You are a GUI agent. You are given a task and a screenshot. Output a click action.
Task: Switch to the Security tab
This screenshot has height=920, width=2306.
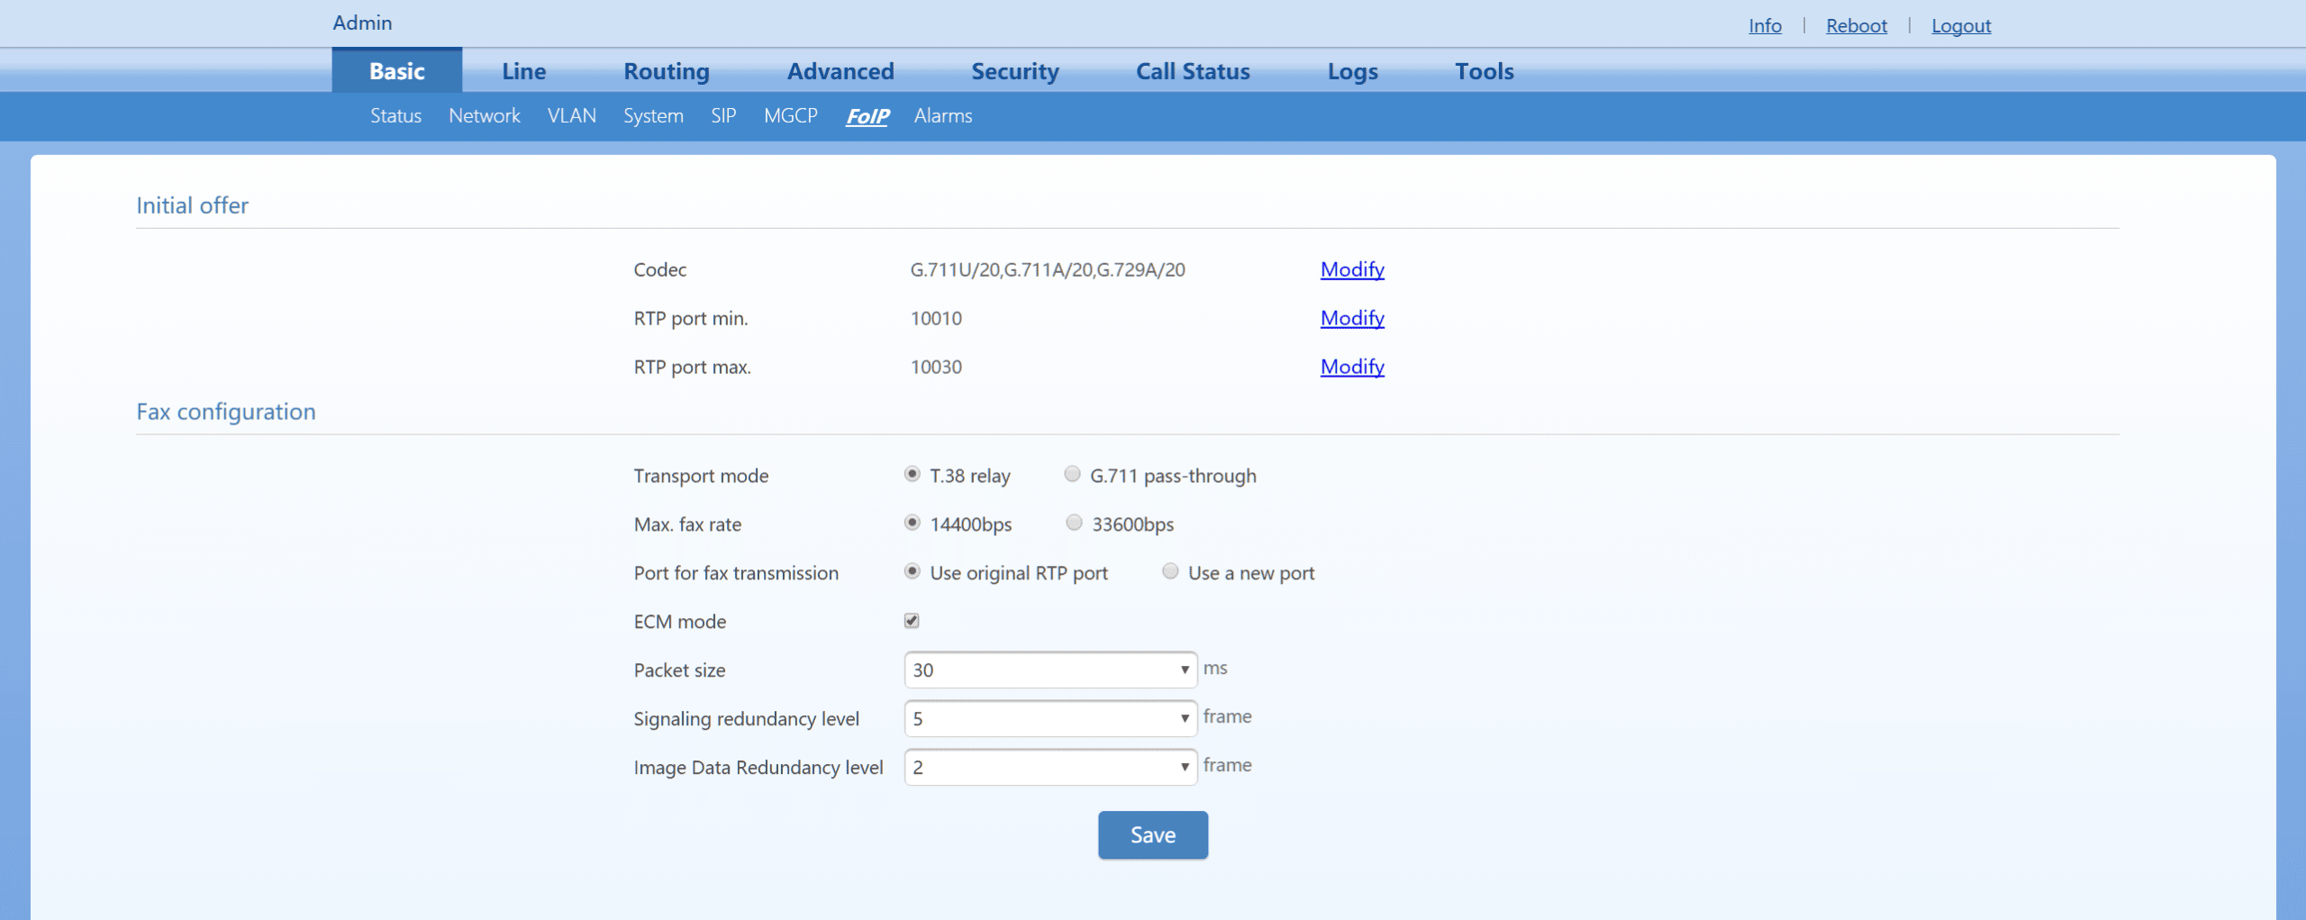pyautogui.click(x=1015, y=70)
